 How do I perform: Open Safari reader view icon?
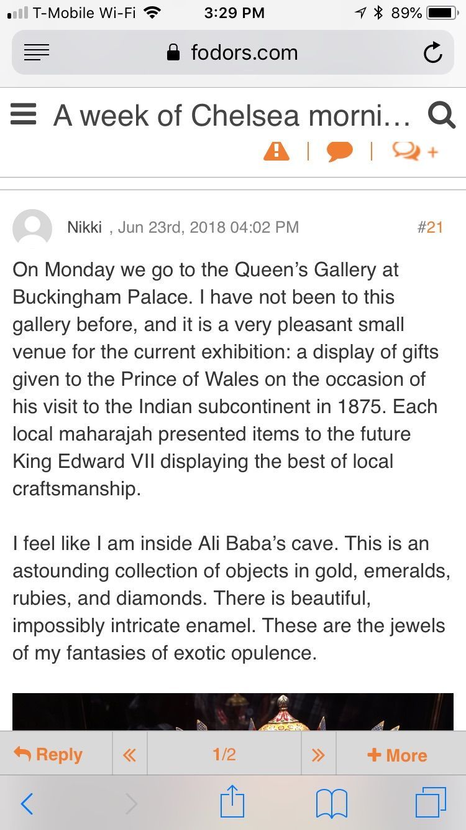coord(37,53)
